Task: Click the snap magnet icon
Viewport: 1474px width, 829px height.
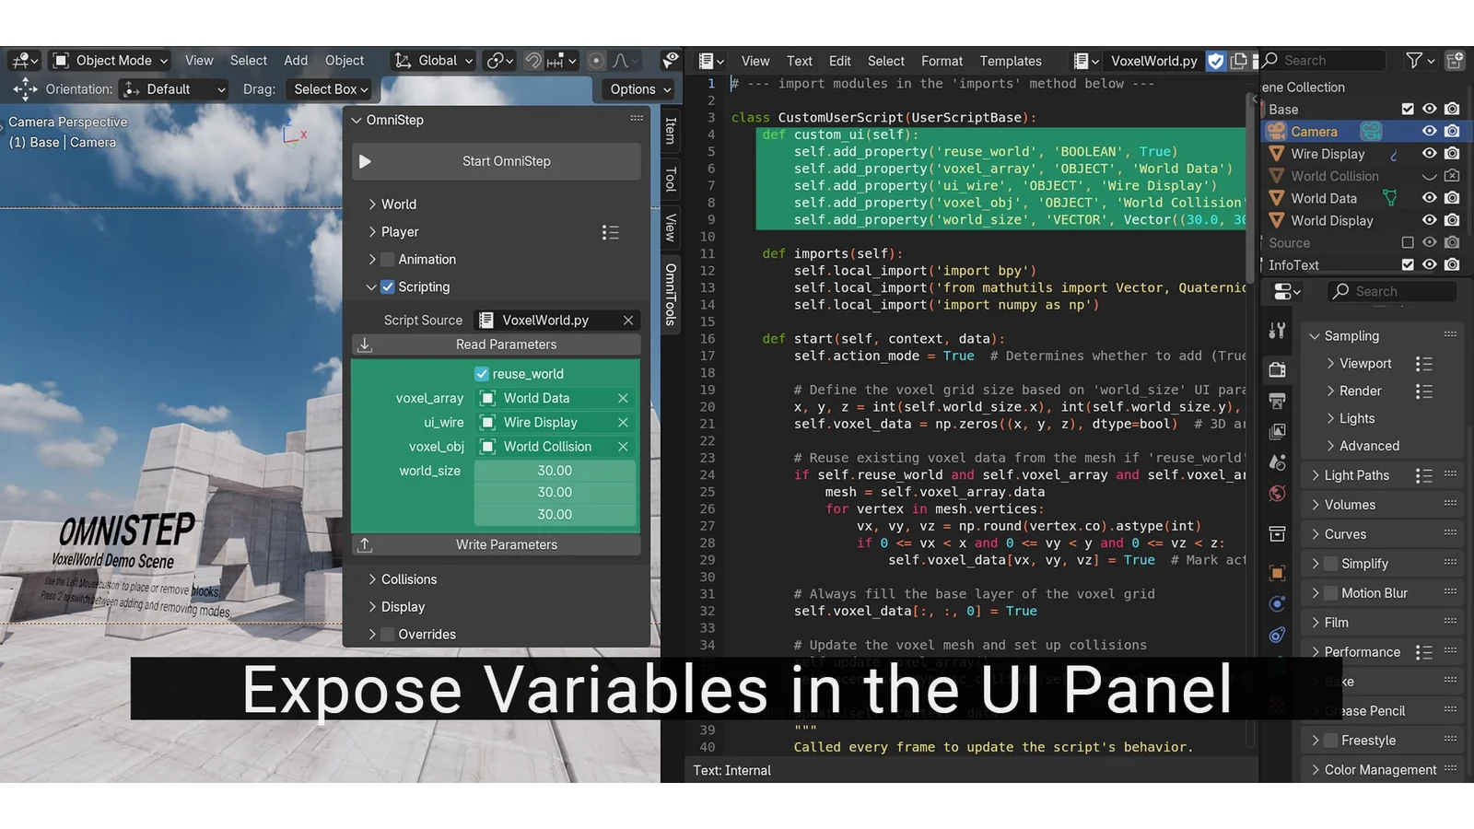Action: 533,61
